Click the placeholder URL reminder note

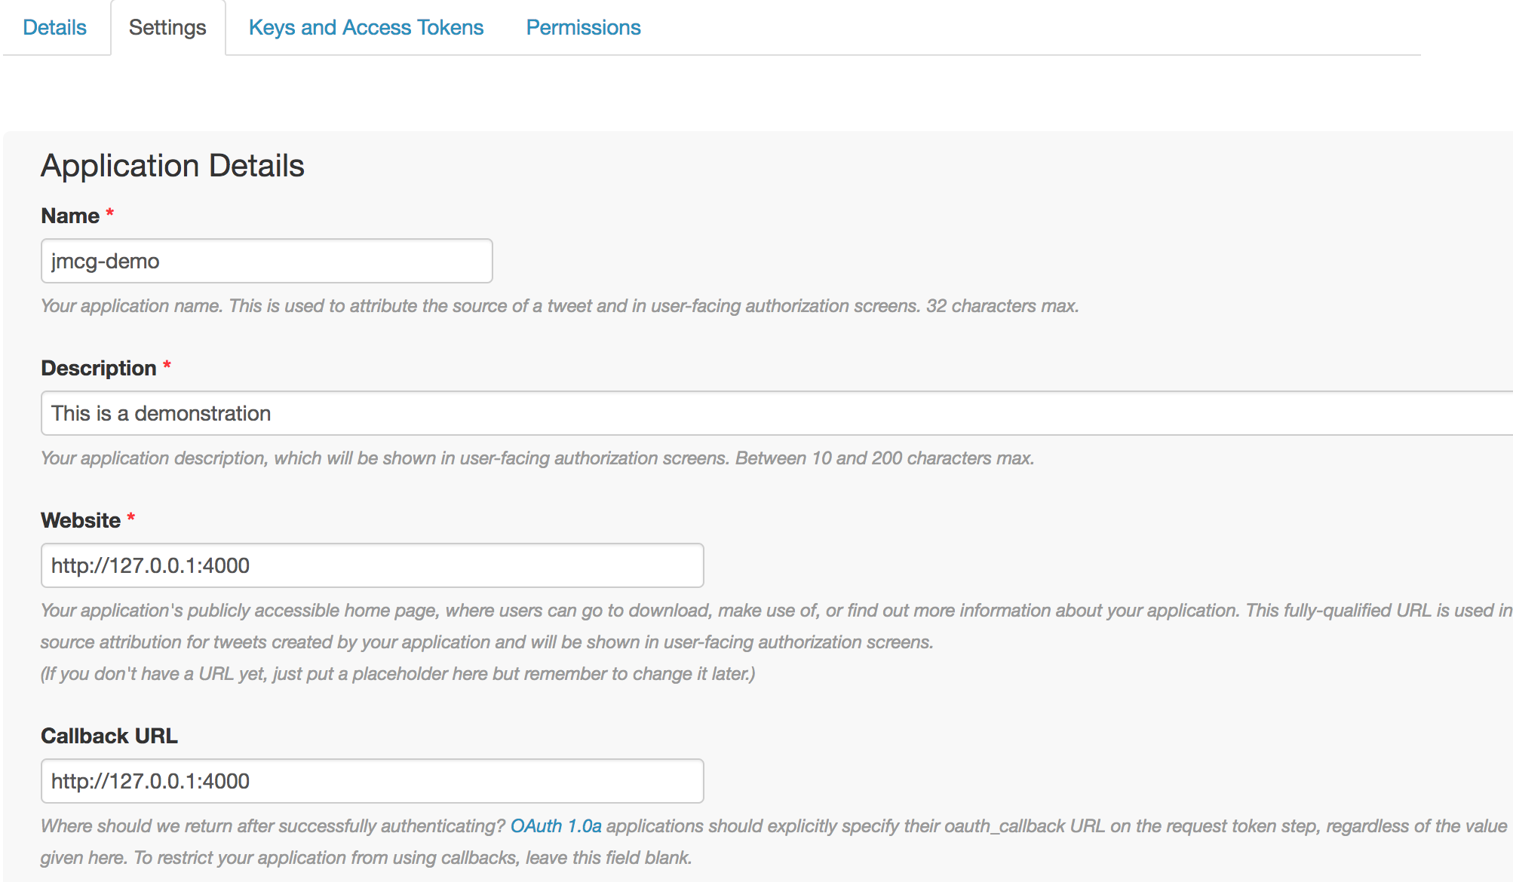(x=397, y=674)
